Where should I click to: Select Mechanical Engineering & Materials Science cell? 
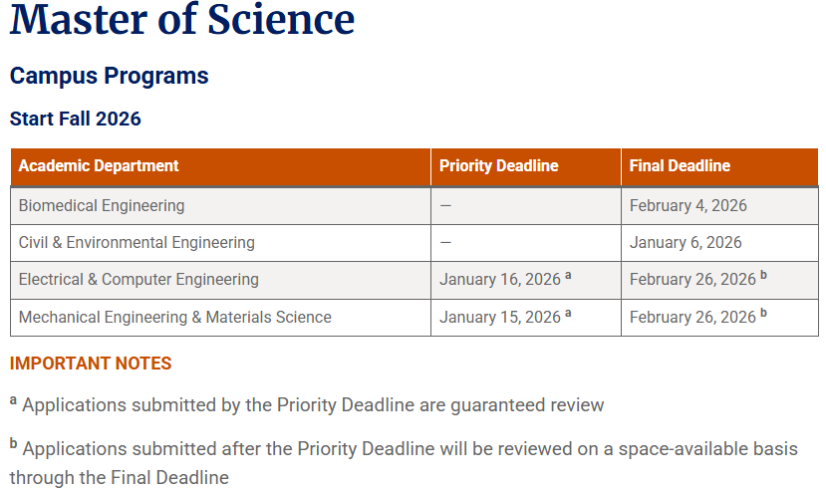click(175, 318)
